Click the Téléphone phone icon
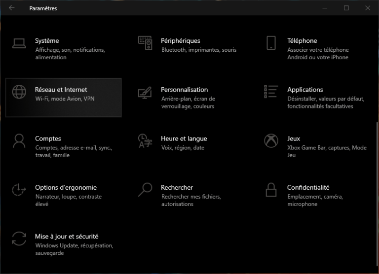This screenshot has height=274, width=379. (271, 43)
